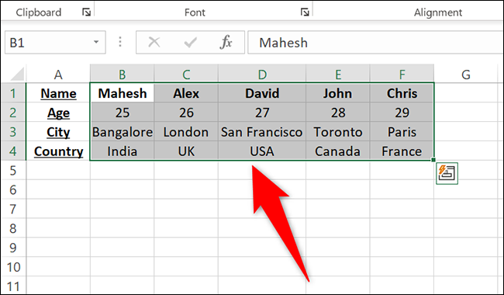Click the Quick Analysis icon
Image resolution: width=504 pixels, height=295 pixels.
coord(447,173)
